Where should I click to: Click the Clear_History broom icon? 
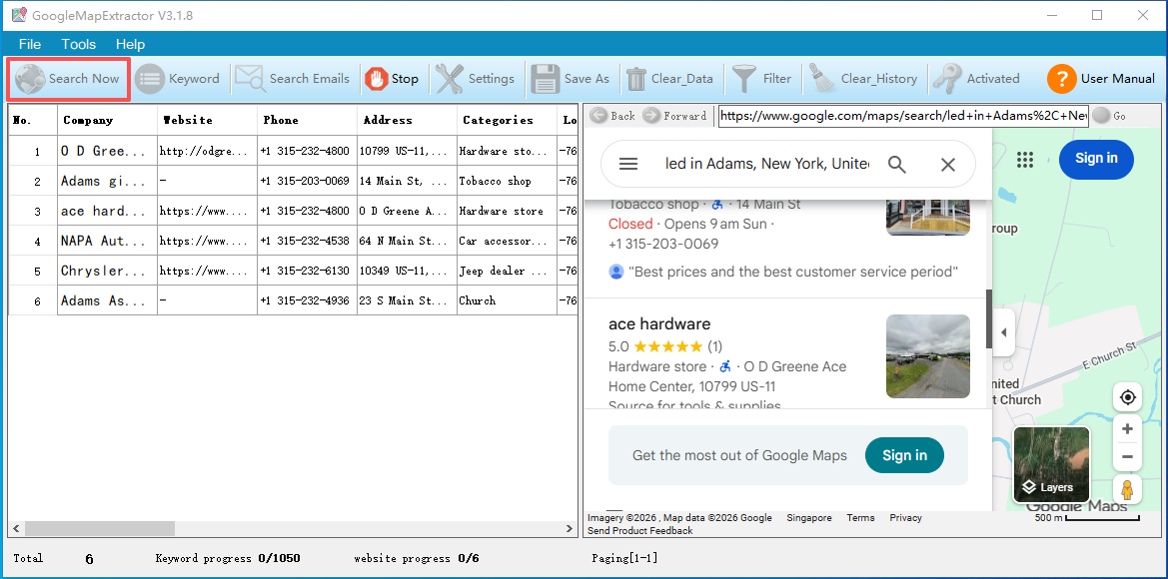point(822,79)
